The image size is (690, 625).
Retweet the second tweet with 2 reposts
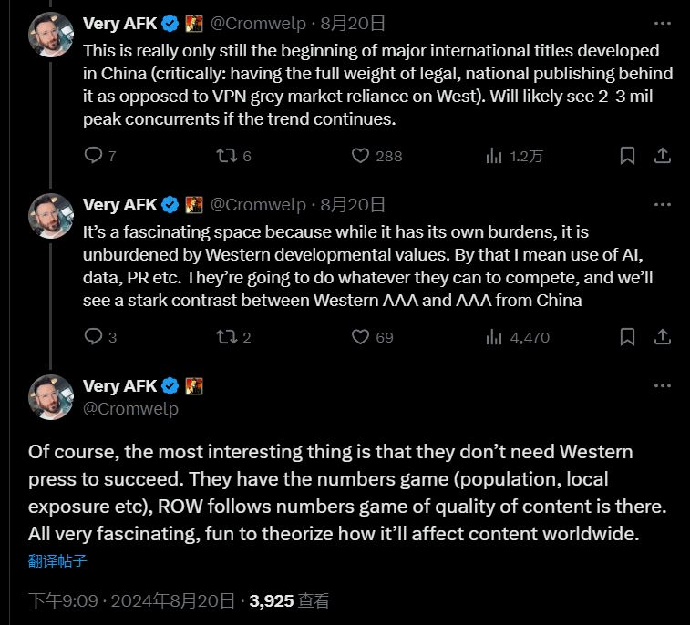click(226, 337)
